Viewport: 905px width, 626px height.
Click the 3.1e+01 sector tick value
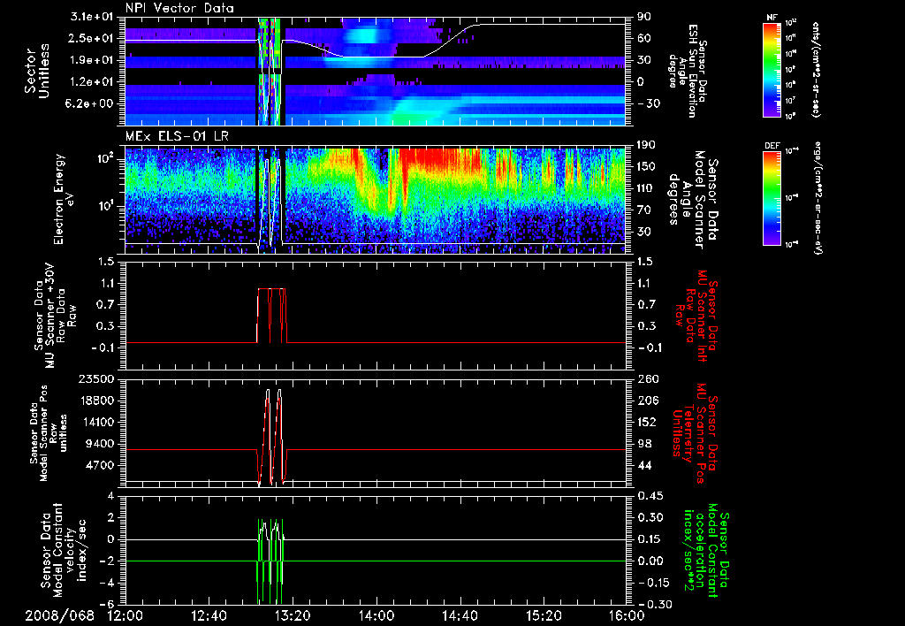[91, 17]
